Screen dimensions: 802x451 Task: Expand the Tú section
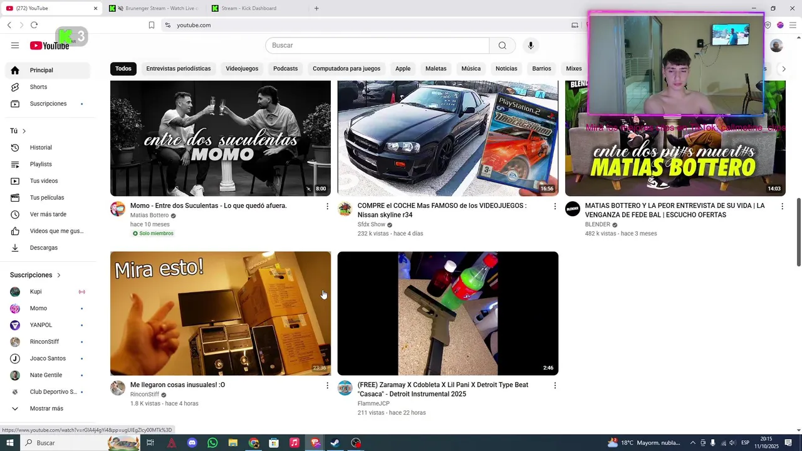point(18,131)
